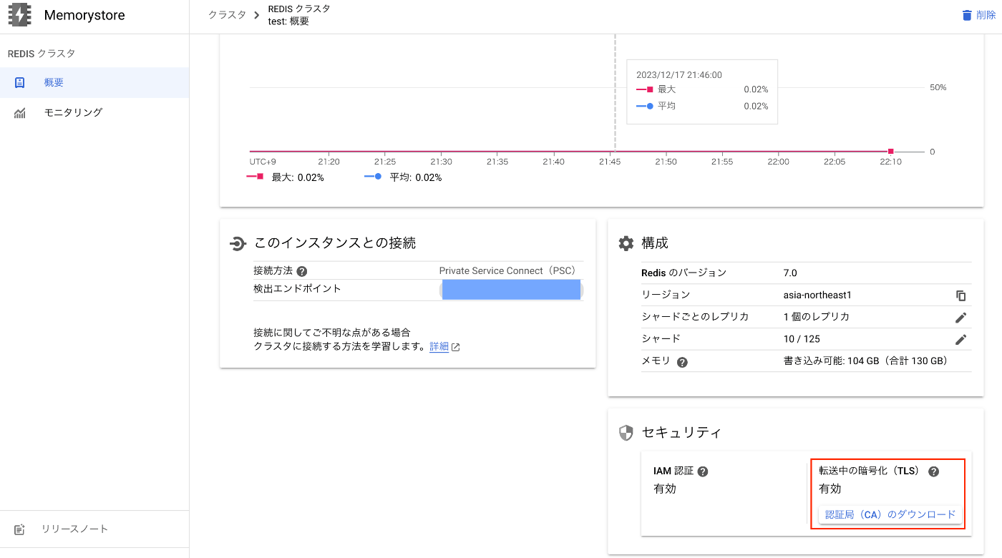Viewport: 1002px width, 558px height.
Task: Click the 構成 gear icon
Action: [x=626, y=243]
